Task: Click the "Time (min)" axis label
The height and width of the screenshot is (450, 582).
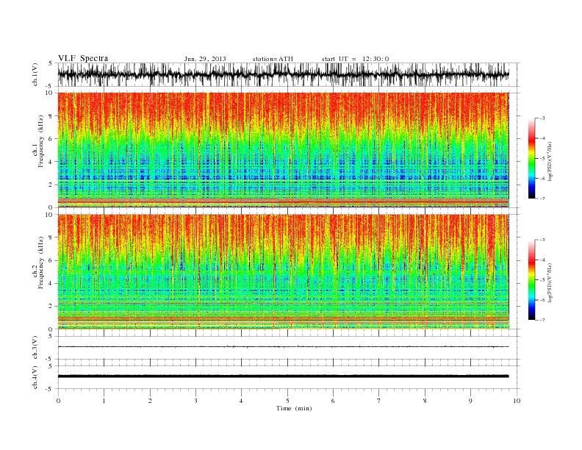Action: 294,408
